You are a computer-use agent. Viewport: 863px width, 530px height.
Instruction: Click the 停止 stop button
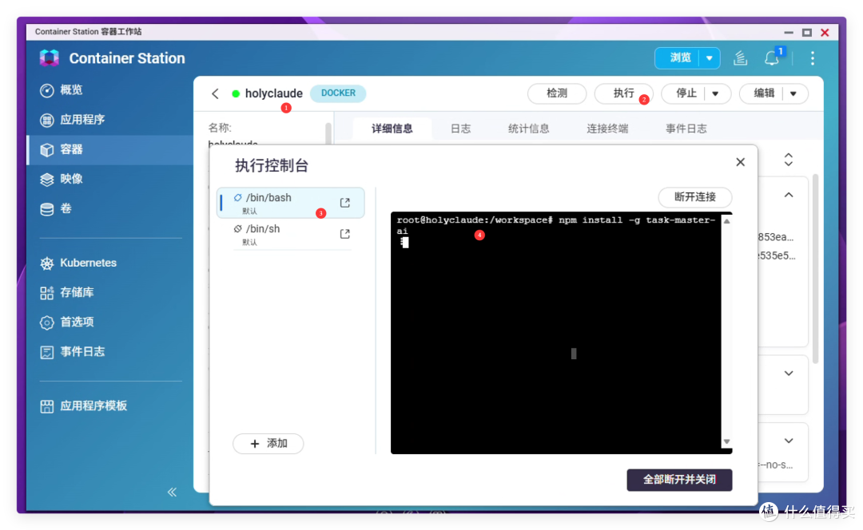click(x=686, y=93)
